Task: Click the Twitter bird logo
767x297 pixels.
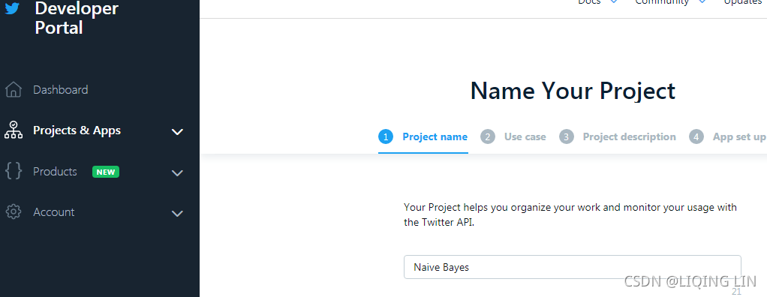Action: tap(11, 7)
